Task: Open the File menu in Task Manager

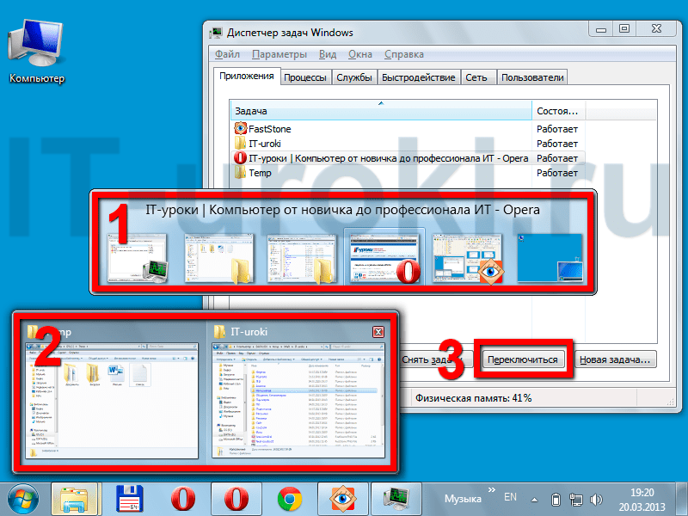Action: point(227,54)
